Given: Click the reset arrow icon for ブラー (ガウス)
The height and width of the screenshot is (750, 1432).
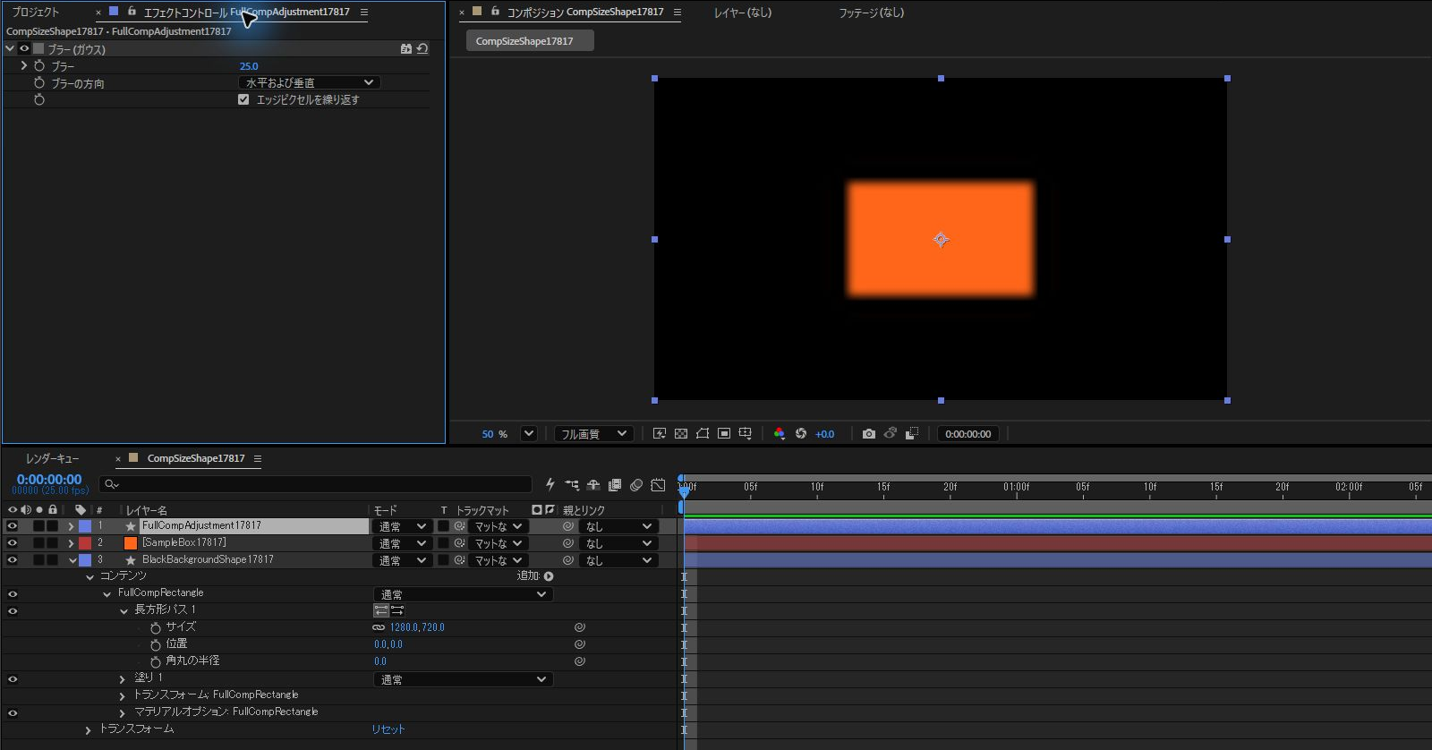Looking at the screenshot, I should 422,48.
